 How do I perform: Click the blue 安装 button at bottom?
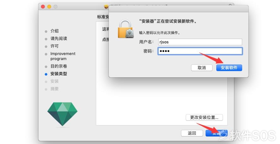pyautogui.click(x=217, y=133)
